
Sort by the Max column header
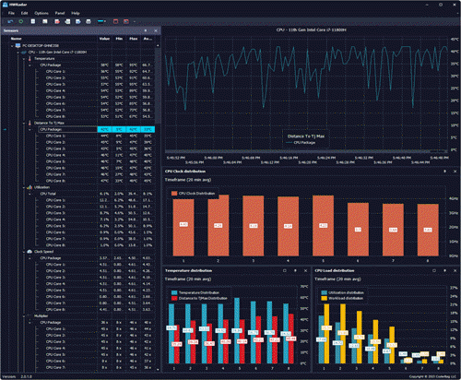pos(134,39)
